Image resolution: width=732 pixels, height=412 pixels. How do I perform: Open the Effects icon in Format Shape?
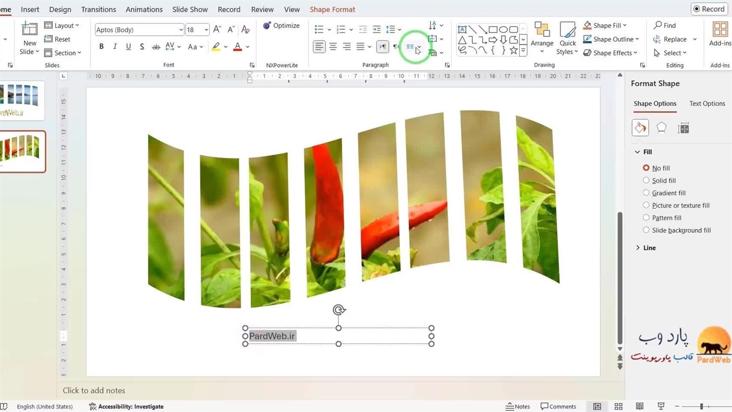[661, 128]
